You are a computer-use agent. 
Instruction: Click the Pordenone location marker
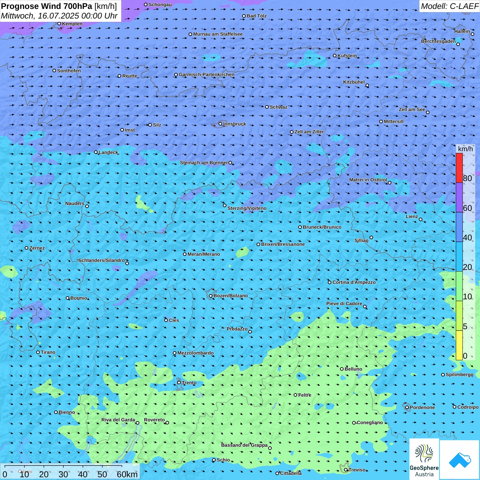coord(407,407)
